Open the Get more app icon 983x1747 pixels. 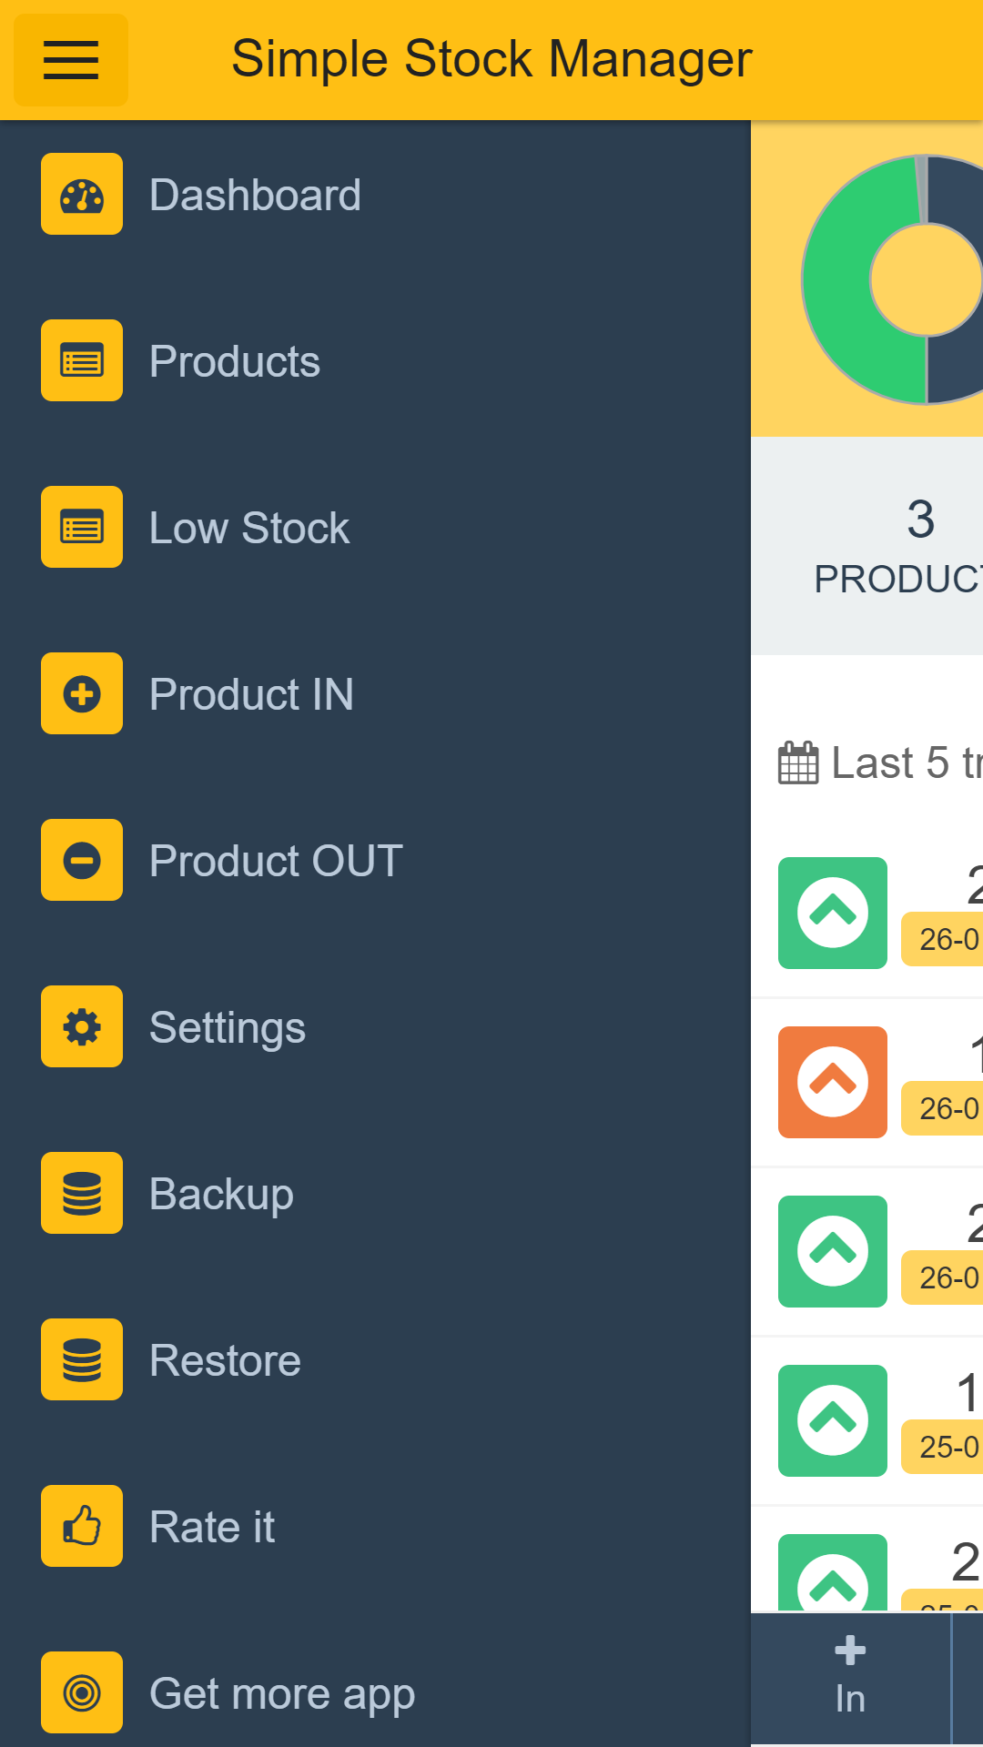coord(82,1692)
